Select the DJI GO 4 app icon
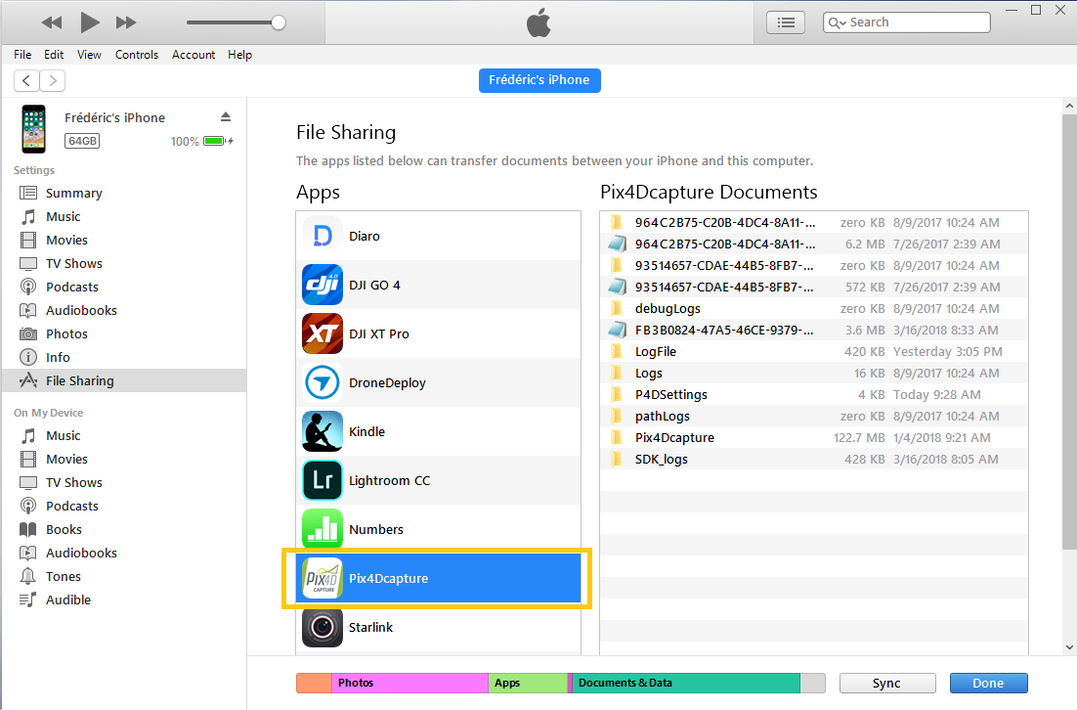 tap(323, 285)
